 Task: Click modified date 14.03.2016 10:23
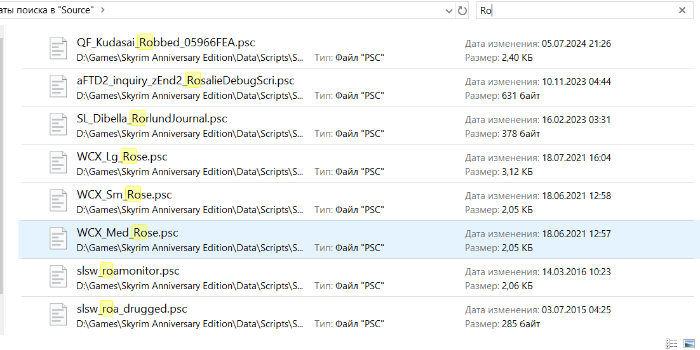pos(576,271)
